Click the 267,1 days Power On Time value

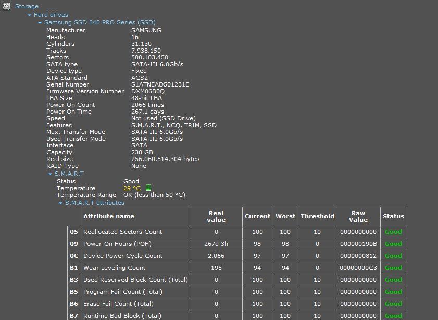coord(148,112)
